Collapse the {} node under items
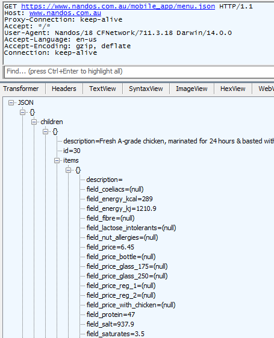The height and width of the screenshot is (338, 274). tap(68, 170)
